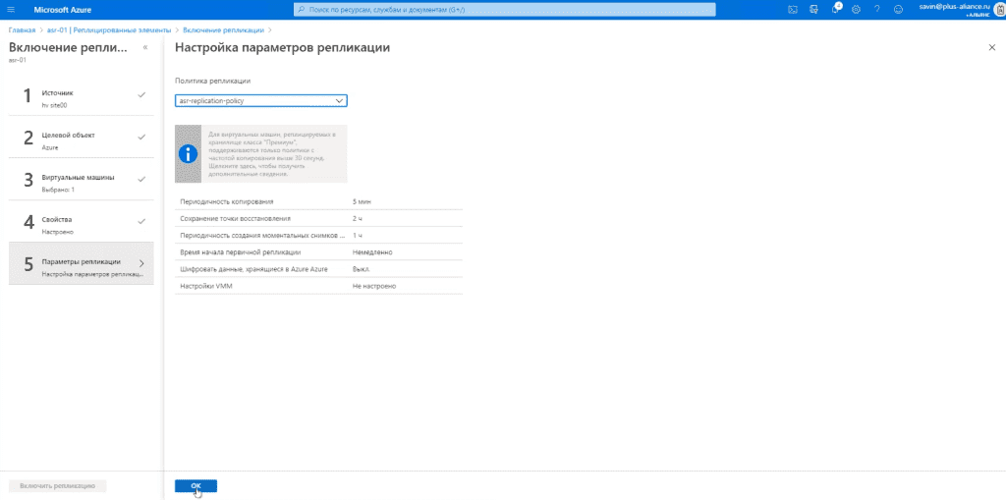Viewport: 1006px width, 500px height.
Task: Close the replication settings blade
Action: [x=992, y=47]
